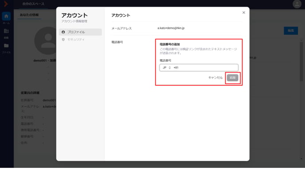Image resolution: width=305 pixels, height=171 pixels.
Task: Select プロファイル in the account sidebar
Action: (80, 32)
